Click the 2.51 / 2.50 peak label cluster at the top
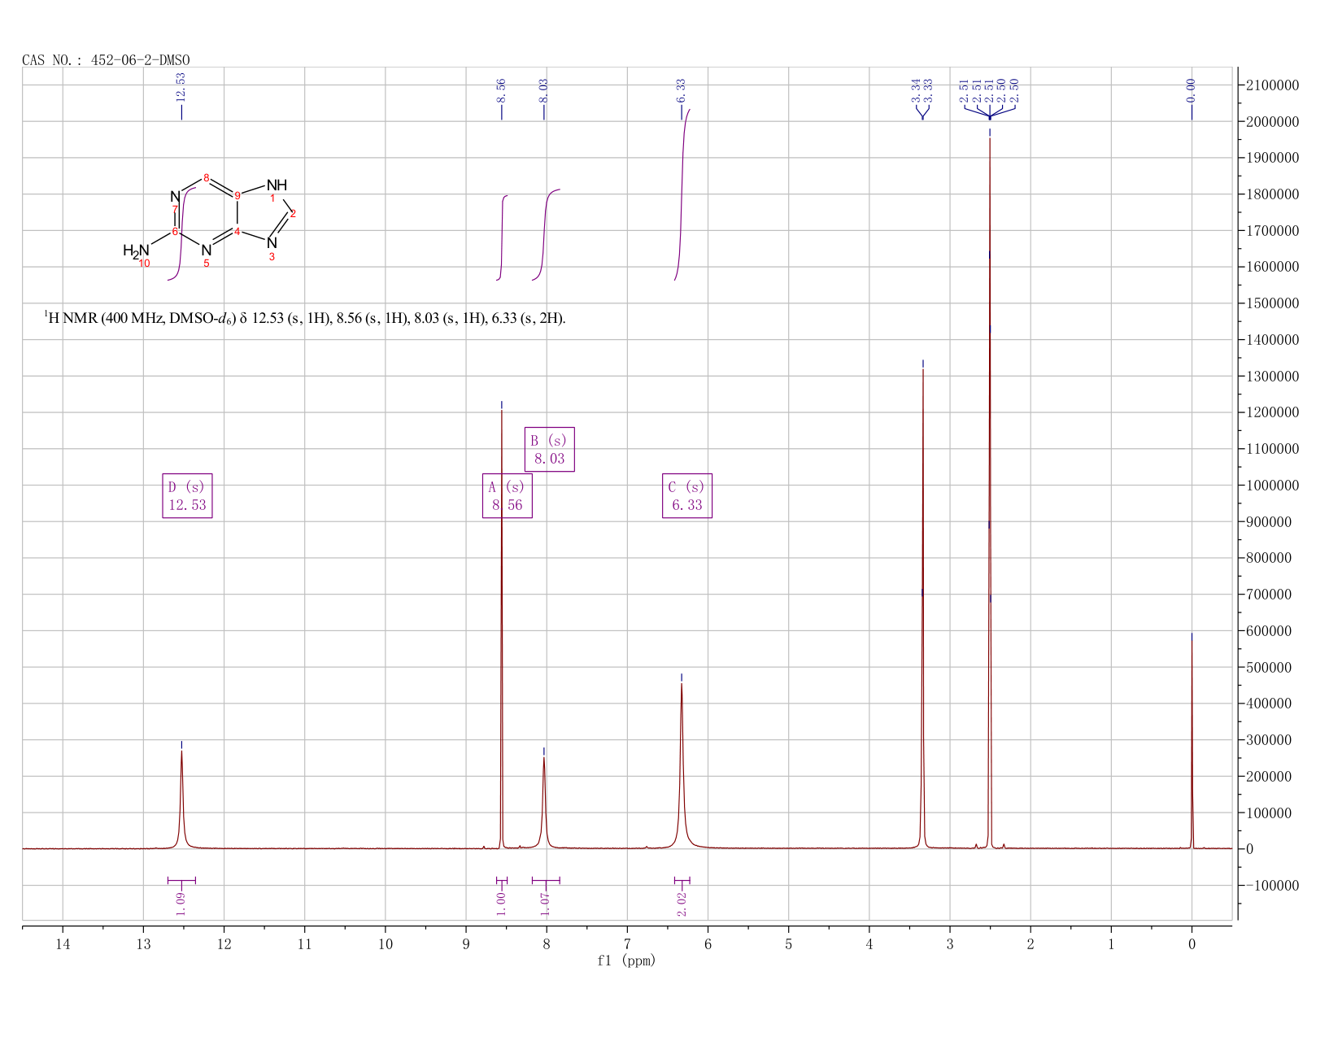1342x1037 pixels. click(989, 90)
